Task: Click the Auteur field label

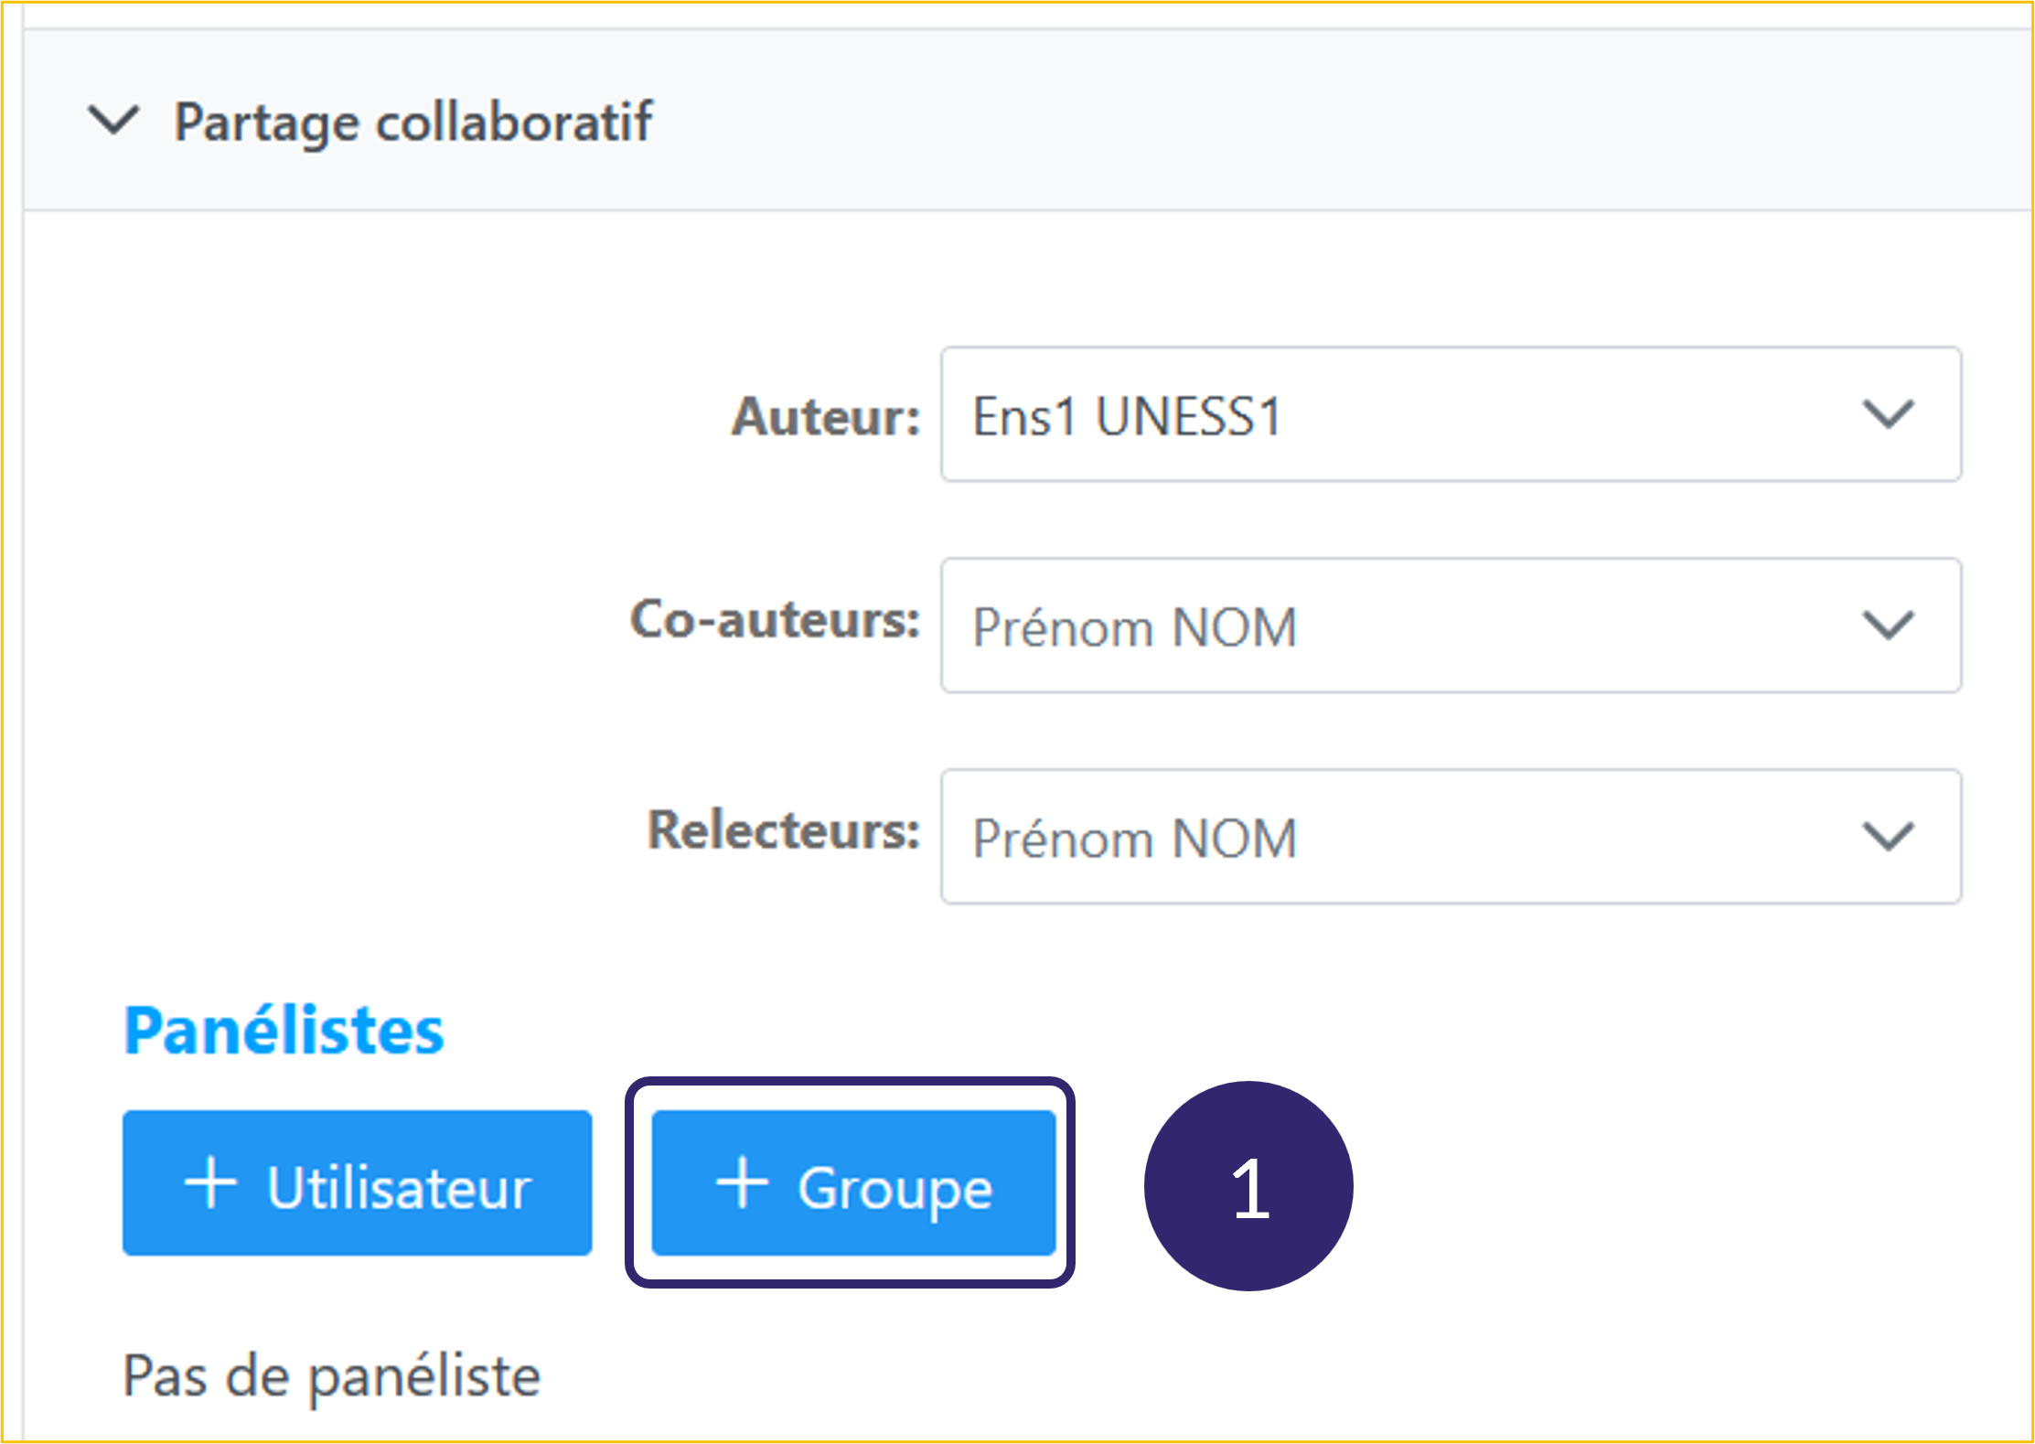Action: click(x=826, y=417)
